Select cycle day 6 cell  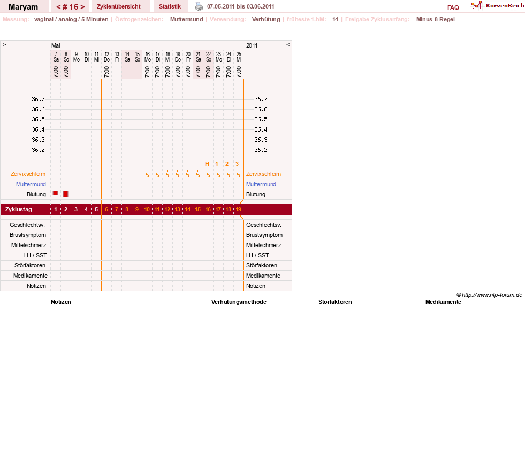(106, 209)
